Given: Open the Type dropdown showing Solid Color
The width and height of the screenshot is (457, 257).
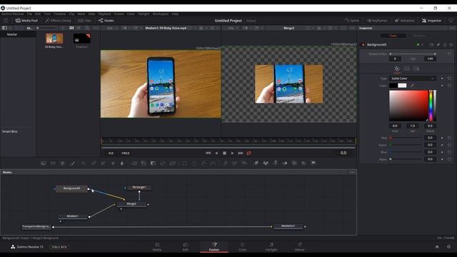Looking at the screenshot, I should point(413,79).
